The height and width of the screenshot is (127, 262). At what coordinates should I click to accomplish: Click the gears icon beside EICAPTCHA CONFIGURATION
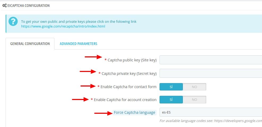click(4, 6)
